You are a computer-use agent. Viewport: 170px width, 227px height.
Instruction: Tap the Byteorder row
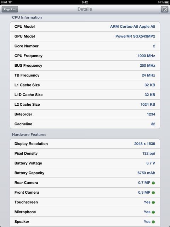coord(85,114)
